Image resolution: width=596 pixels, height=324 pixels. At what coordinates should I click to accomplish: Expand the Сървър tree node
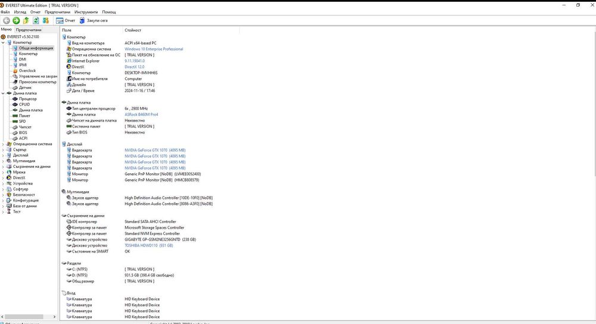(3, 149)
